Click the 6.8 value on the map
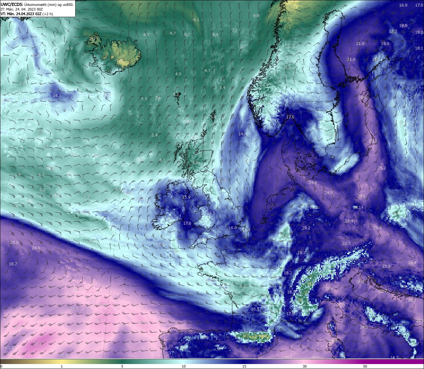 click(256, 16)
